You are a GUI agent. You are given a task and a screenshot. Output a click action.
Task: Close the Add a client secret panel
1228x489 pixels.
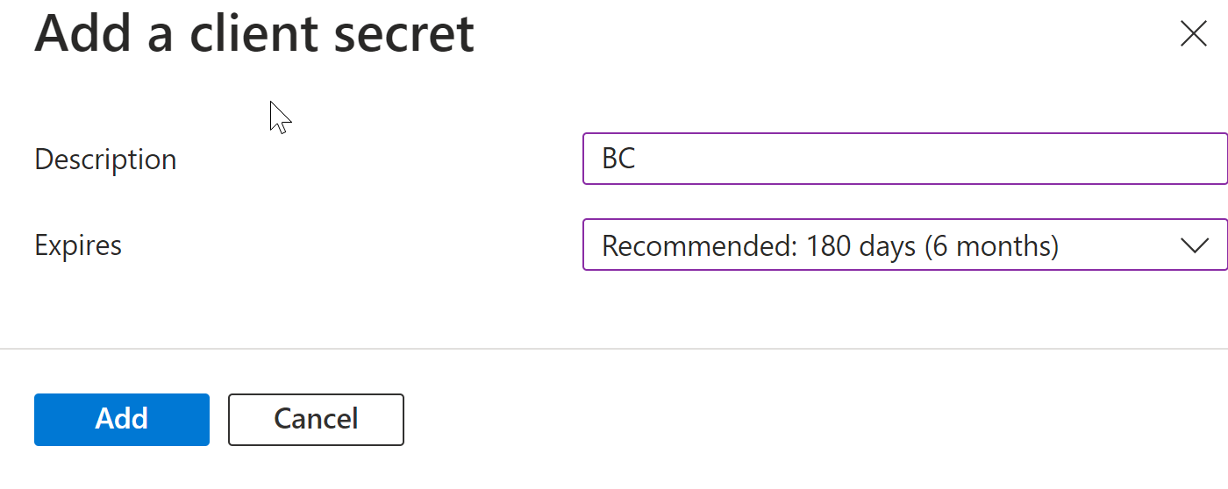click(x=1193, y=34)
